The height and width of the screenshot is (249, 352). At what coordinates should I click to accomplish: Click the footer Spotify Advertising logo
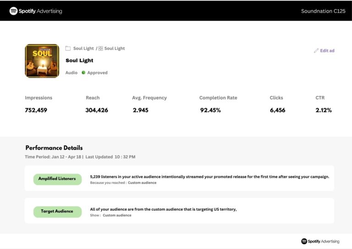point(320,241)
